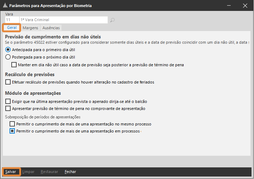Open the Margens tab
The width and height of the screenshot is (254, 179).
(30, 28)
